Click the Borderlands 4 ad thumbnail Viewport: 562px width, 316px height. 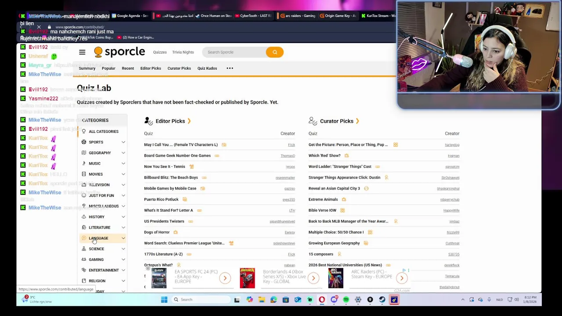tap(247, 278)
